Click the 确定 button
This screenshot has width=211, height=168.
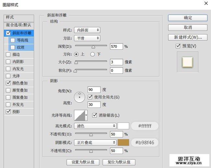pos(188,18)
